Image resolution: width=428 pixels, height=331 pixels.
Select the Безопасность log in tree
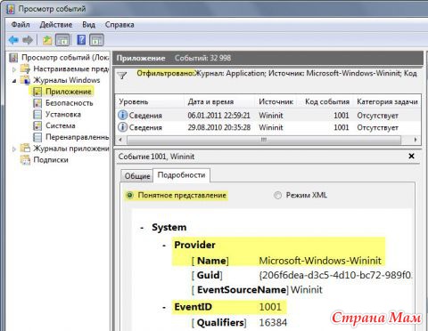coord(70,103)
